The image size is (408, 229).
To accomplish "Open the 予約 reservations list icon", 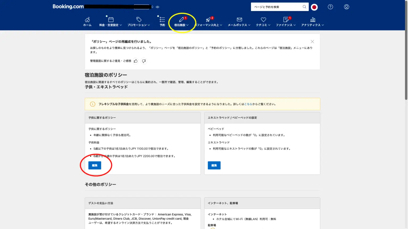I will [162, 20].
